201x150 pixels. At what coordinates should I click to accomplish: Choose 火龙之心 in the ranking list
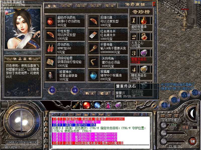pos(141,40)
